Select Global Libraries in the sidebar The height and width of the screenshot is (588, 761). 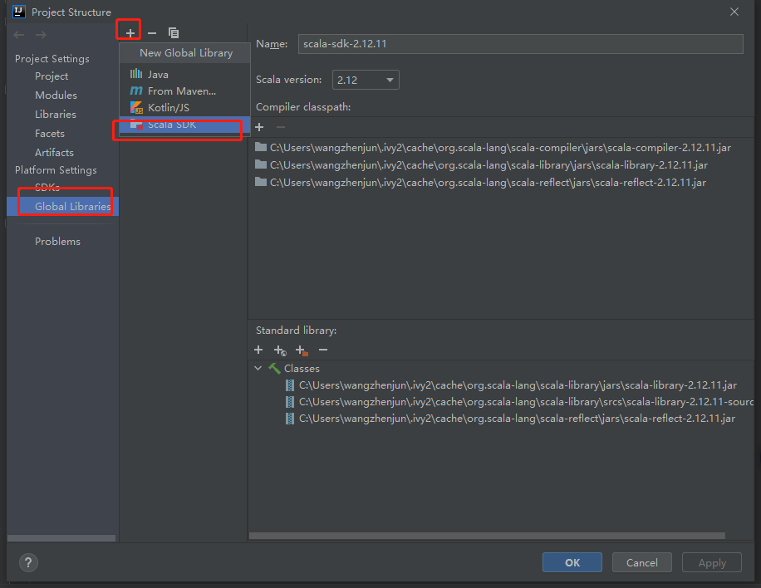click(x=62, y=206)
